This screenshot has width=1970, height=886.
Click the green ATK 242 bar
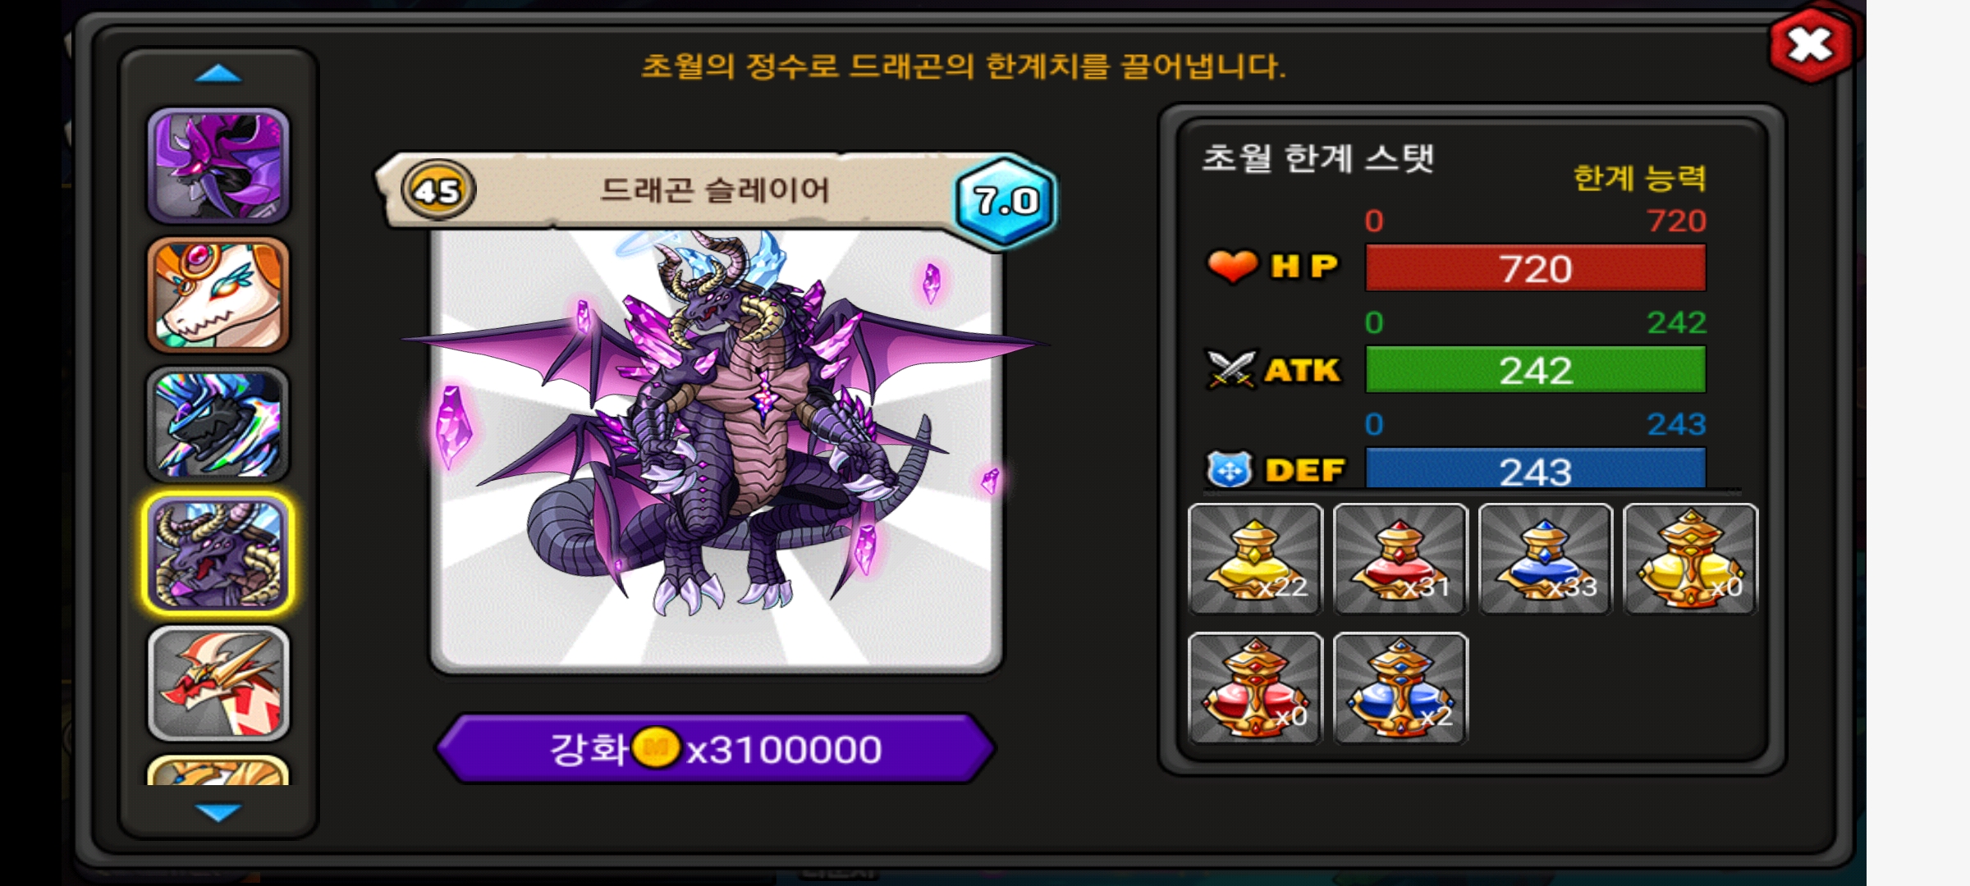click(1535, 369)
